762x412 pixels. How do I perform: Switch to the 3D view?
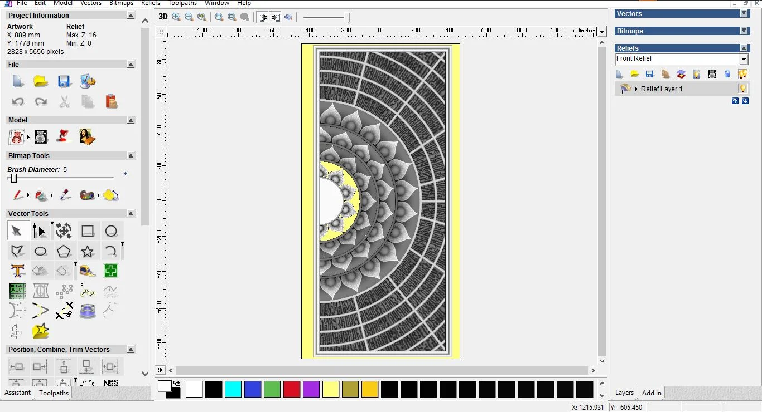click(x=163, y=17)
